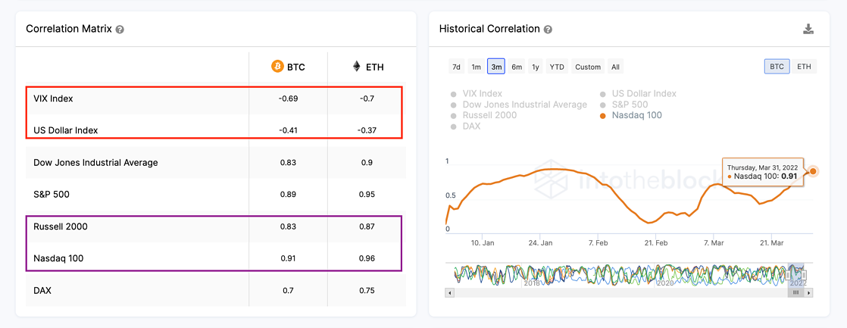Click Russell 2000 ETH value 0.87

click(367, 226)
